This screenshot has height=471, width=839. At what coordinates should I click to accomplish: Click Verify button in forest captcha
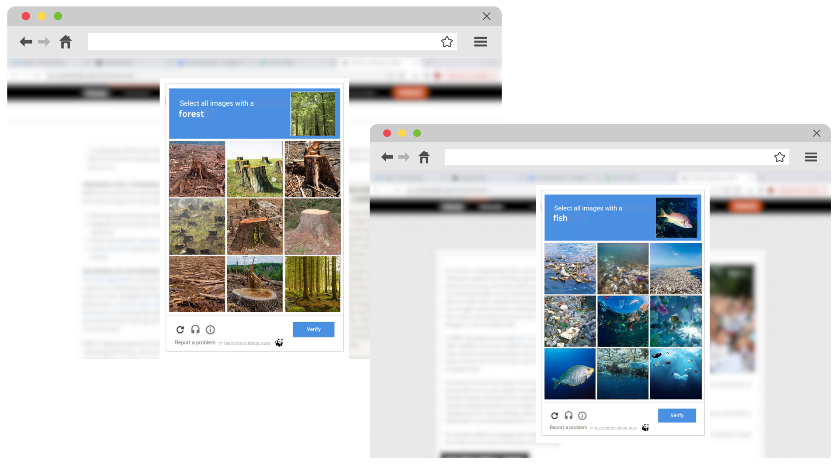click(x=313, y=330)
